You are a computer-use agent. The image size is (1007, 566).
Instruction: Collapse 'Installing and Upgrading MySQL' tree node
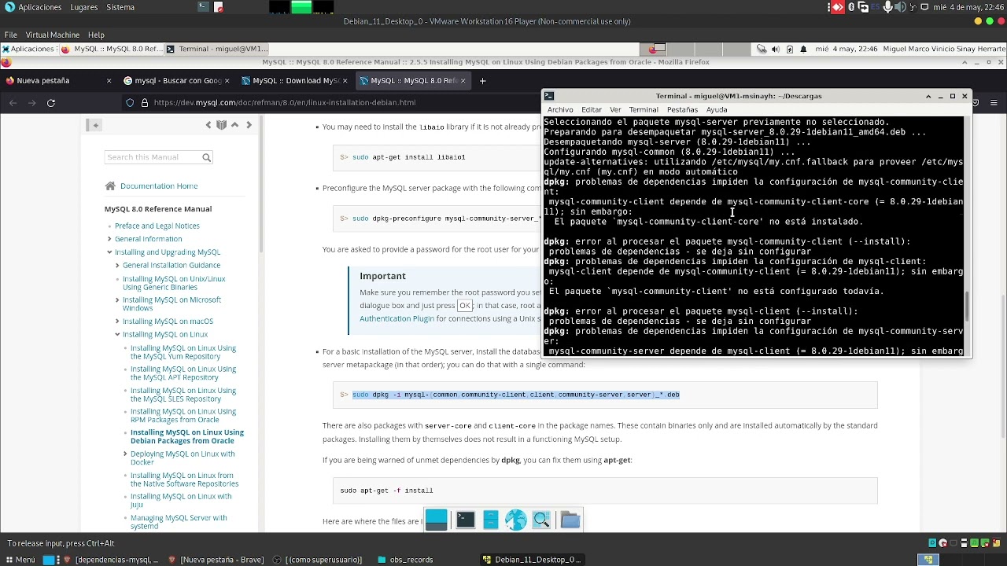click(109, 252)
